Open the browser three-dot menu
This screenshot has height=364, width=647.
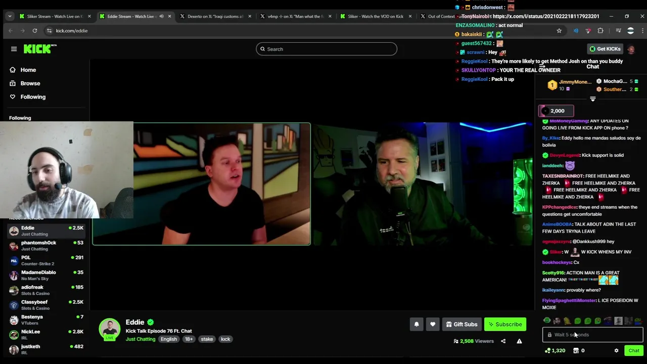[x=642, y=31]
